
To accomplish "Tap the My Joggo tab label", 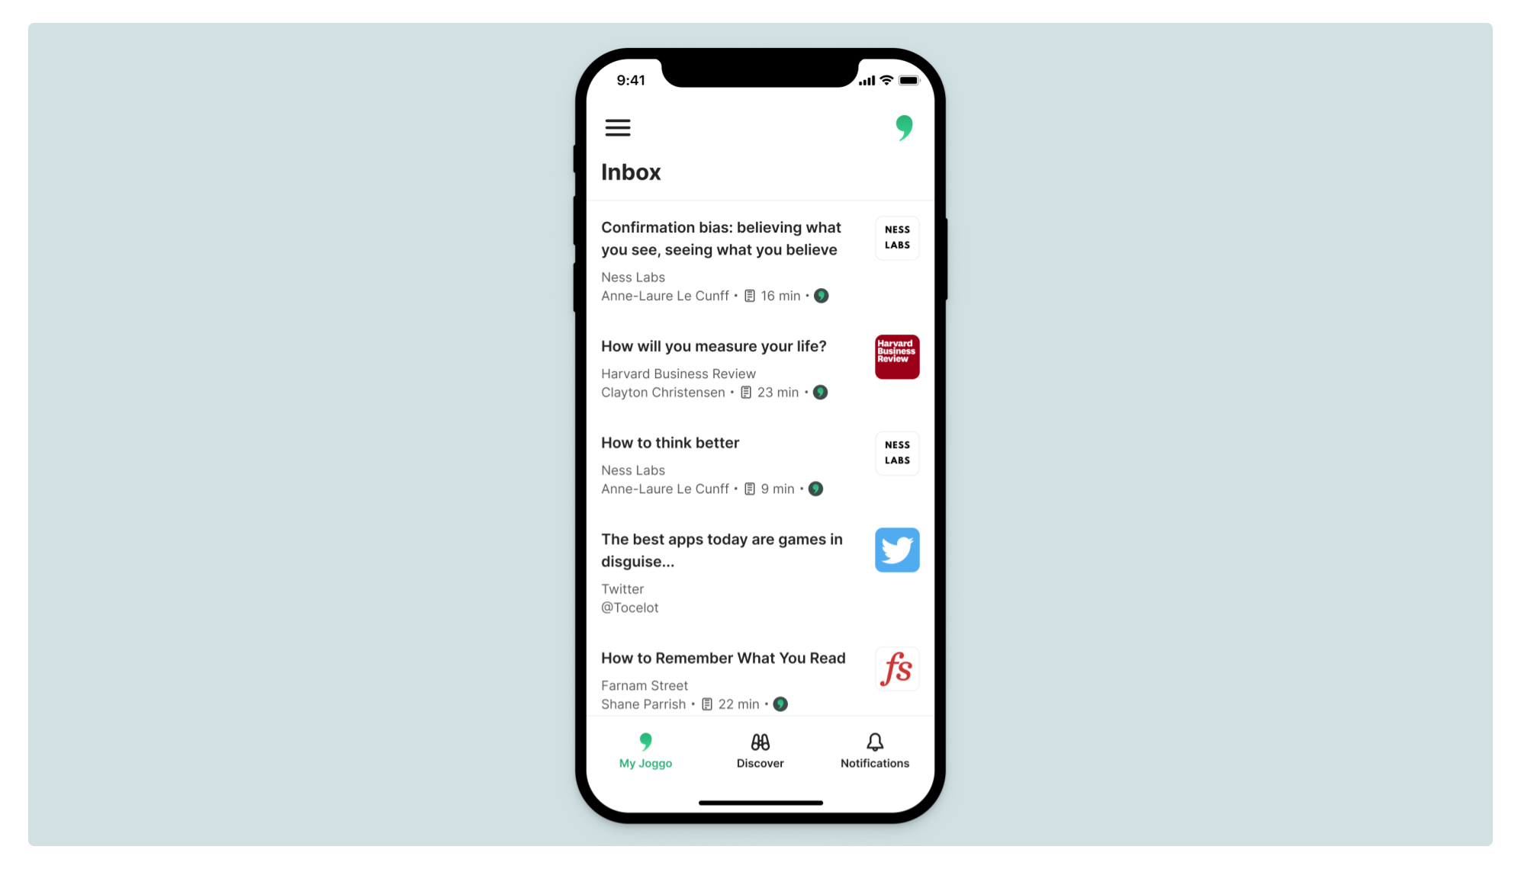I will (x=645, y=762).
